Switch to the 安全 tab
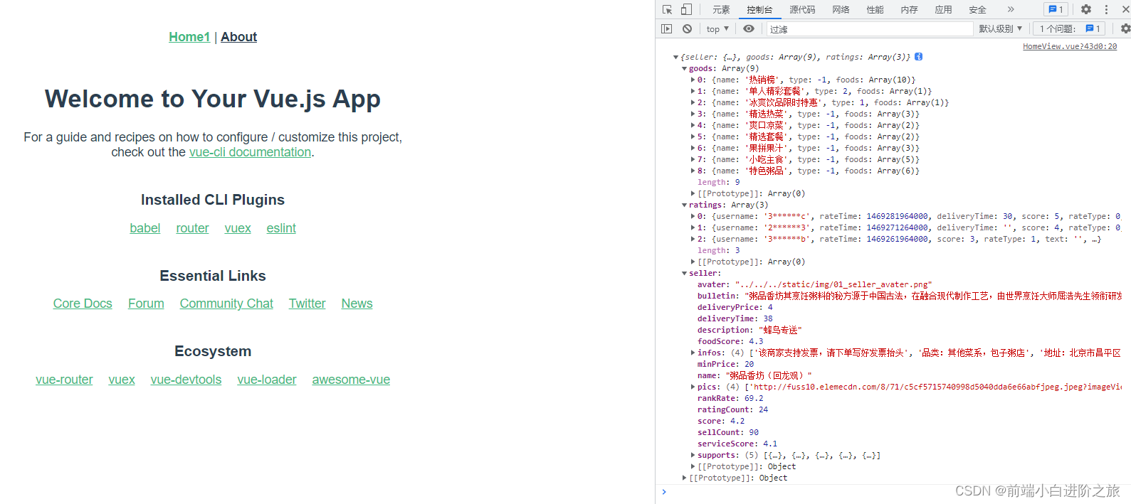Image resolution: width=1131 pixels, height=504 pixels. tap(977, 9)
